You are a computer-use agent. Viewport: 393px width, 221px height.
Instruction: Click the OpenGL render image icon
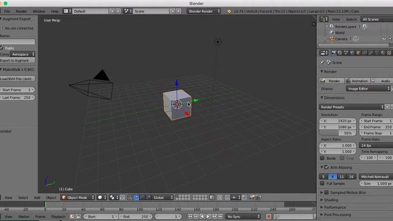[x=252, y=198]
